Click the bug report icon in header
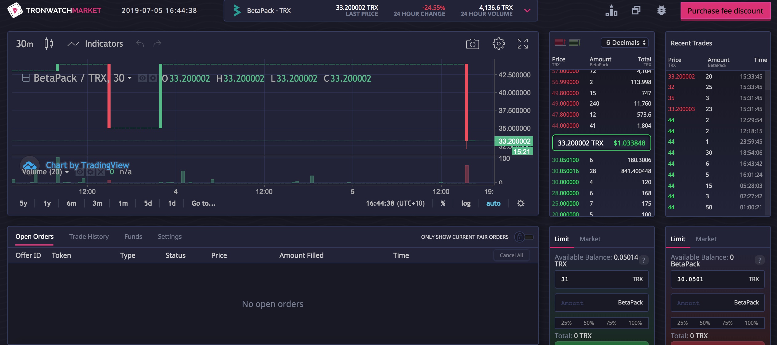Viewport: 777px width, 345px height. tap(661, 10)
